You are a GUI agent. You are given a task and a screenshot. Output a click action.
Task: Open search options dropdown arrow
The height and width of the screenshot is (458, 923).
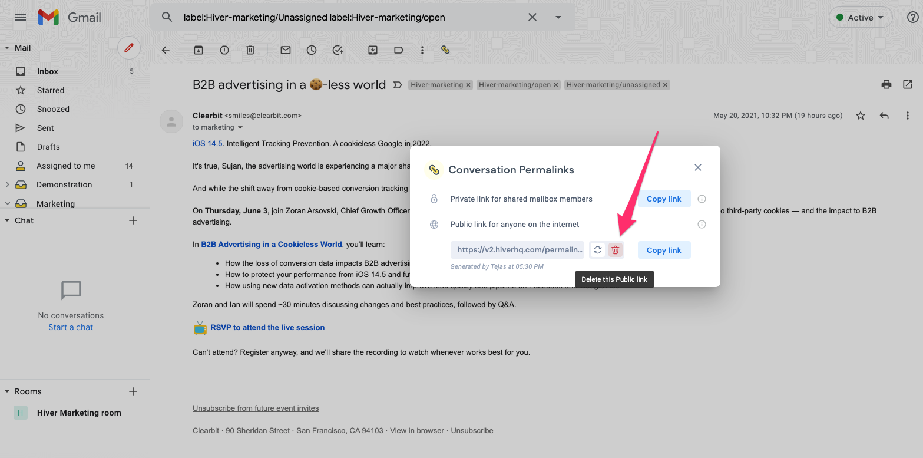pyautogui.click(x=558, y=17)
